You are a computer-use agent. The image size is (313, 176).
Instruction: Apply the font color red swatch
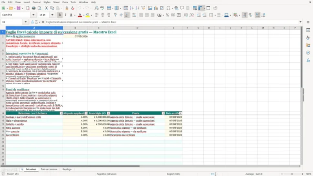(x=80, y=15)
